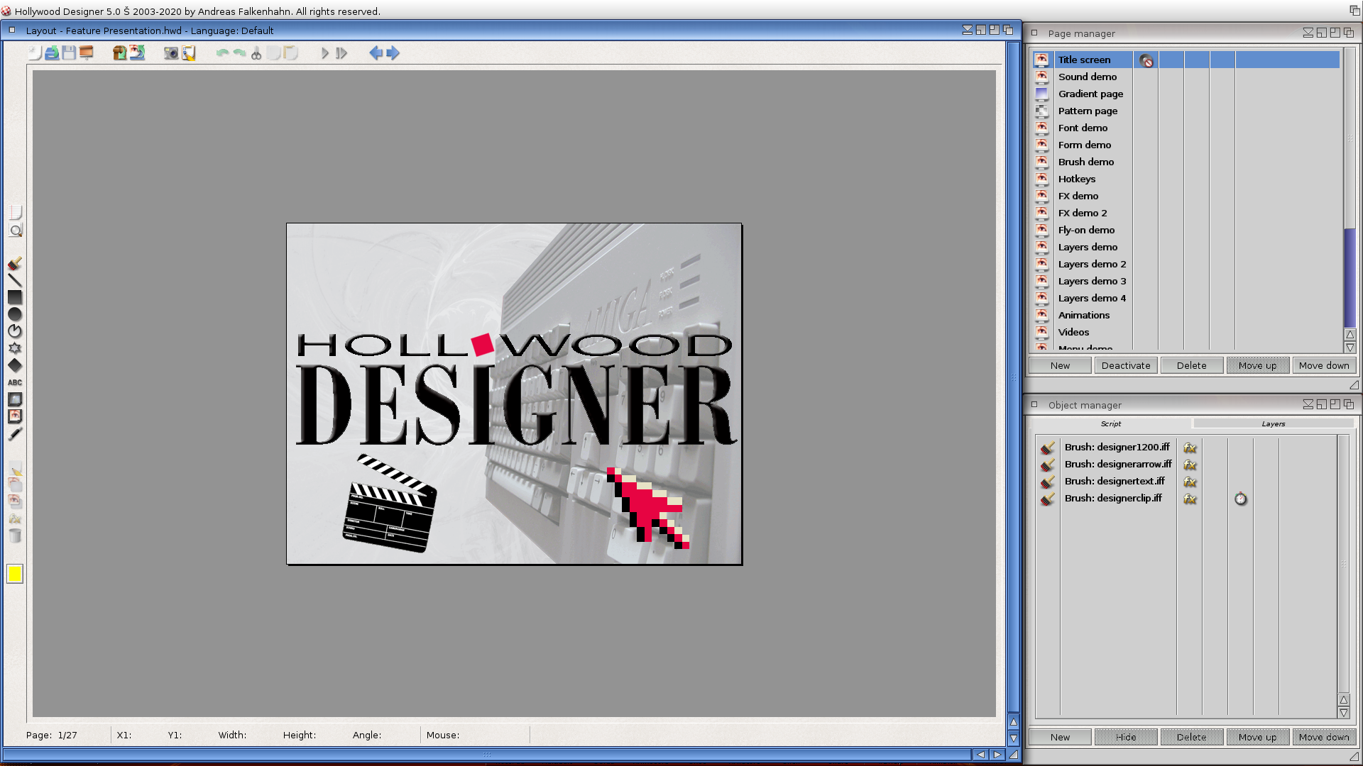Screen dimensions: 1363x766
Task: Click the Save floppy disk icon
Action: (x=69, y=52)
